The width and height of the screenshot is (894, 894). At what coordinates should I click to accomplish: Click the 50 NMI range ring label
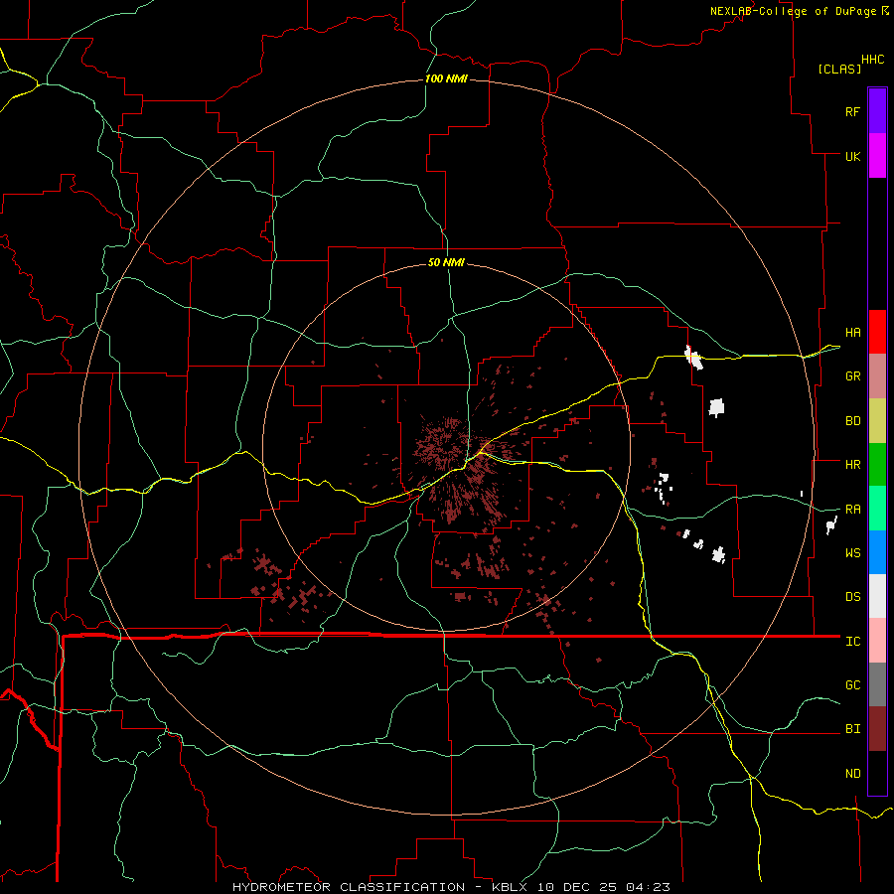(446, 262)
